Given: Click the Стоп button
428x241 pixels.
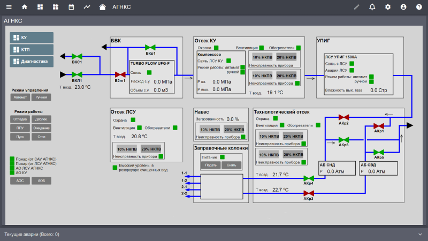Looking at the screenshot, I should (41, 137).
